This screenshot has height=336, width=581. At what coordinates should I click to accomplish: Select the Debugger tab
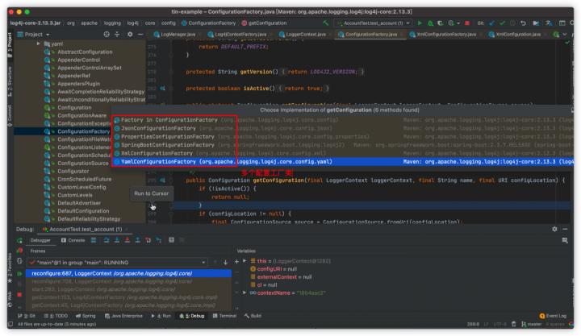pos(40,241)
